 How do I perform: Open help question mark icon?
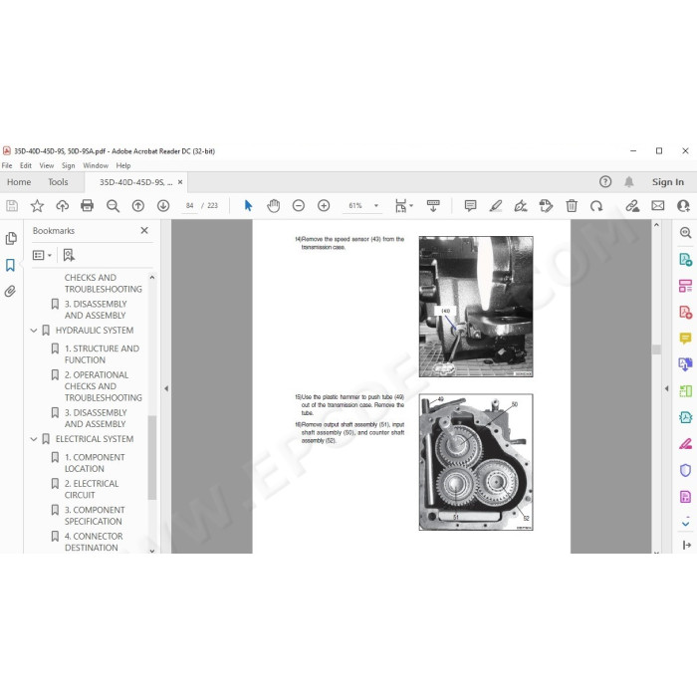(605, 181)
